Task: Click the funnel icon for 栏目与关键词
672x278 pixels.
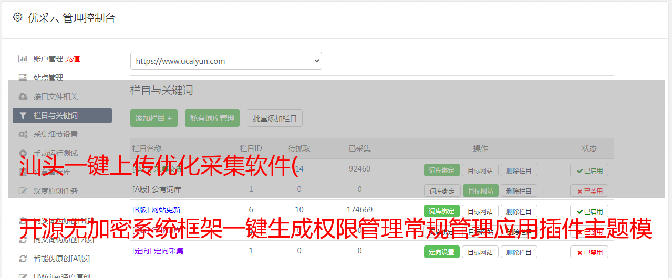Action: [x=23, y=115]
